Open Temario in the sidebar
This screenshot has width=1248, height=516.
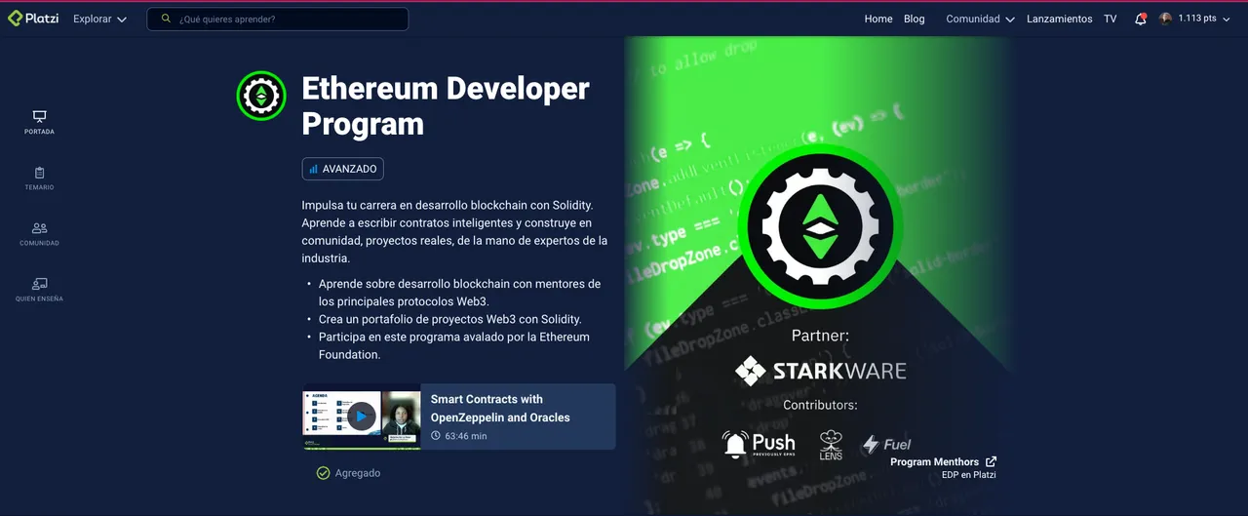click(39, 179)
